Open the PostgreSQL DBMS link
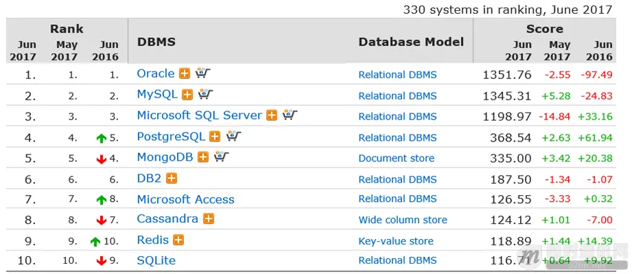 (171, 137)
